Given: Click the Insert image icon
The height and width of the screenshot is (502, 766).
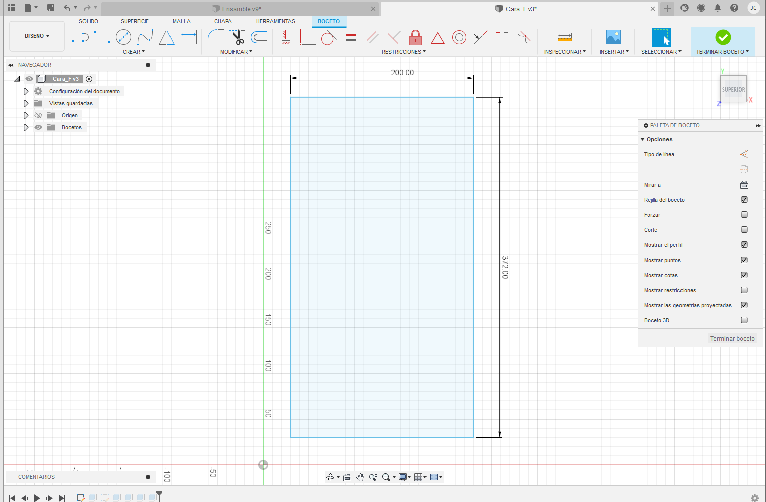Looking at the screenshot, I should coord(613,37).
